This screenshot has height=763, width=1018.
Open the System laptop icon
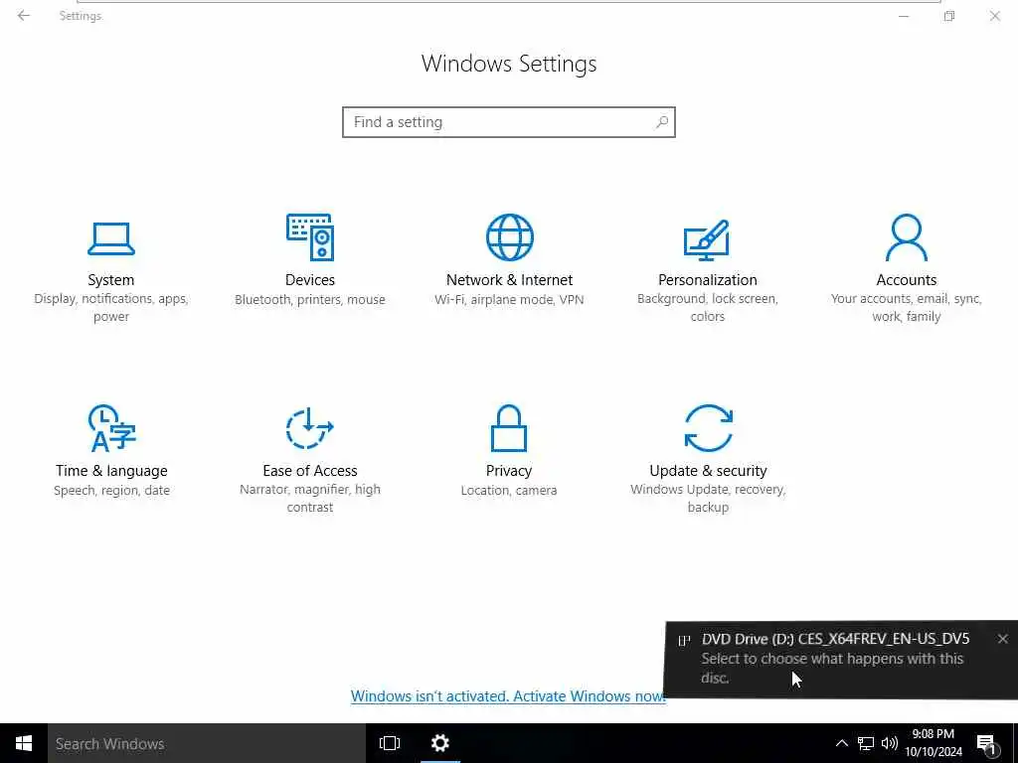pos(111,238)
